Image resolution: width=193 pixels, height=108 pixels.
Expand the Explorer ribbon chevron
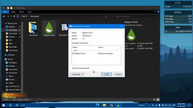tap(155, 12)
